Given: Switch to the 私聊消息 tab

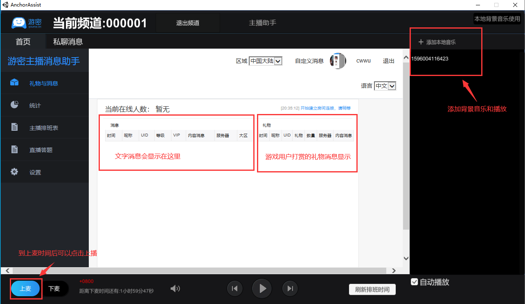Looking at the screenshot, I should pyautogui.click(x=68, y=41).
